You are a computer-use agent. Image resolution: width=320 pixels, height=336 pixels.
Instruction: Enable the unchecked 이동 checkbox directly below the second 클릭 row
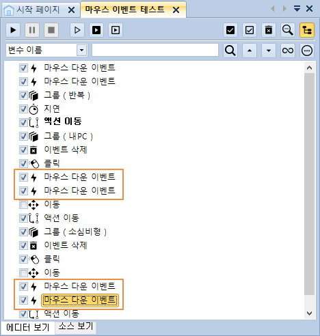[x=23, y=272]
